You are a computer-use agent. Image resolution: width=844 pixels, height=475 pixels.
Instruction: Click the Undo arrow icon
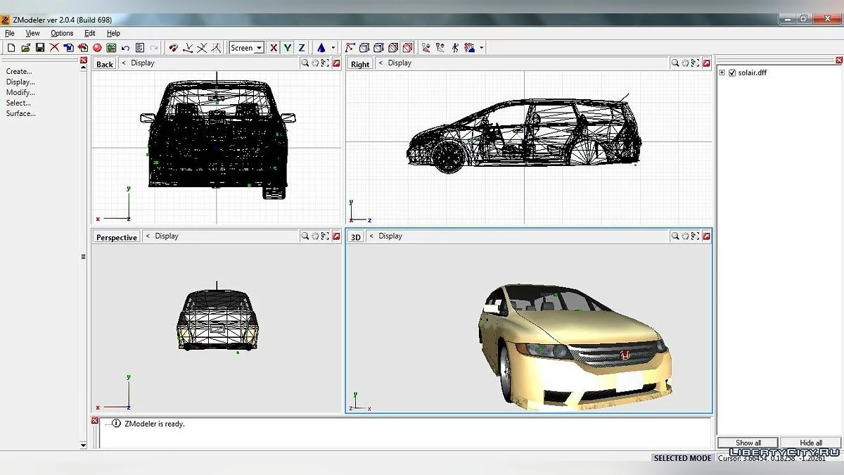pyautogui.click(x=125, y=48)
